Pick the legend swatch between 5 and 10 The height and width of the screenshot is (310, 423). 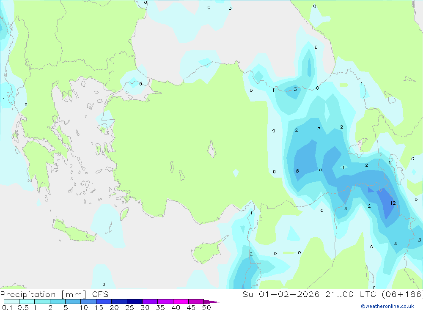(x=73, y=302)
